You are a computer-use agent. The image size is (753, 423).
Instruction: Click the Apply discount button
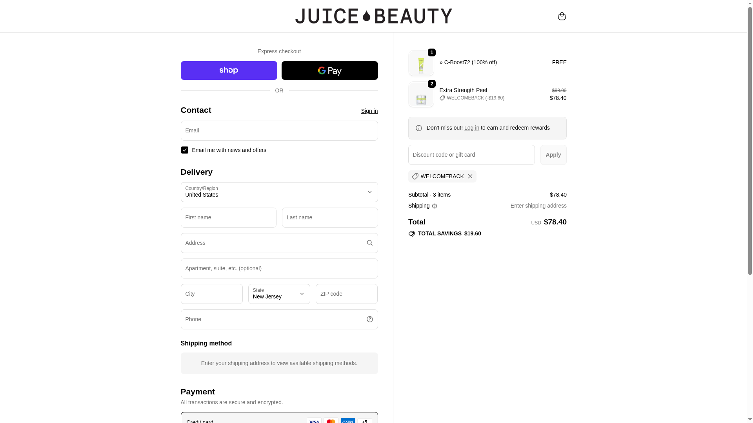[x=553, y=155]
